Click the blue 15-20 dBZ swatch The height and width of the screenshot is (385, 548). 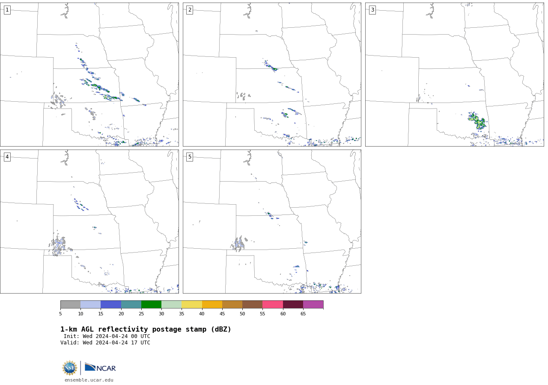coord(111,304)
